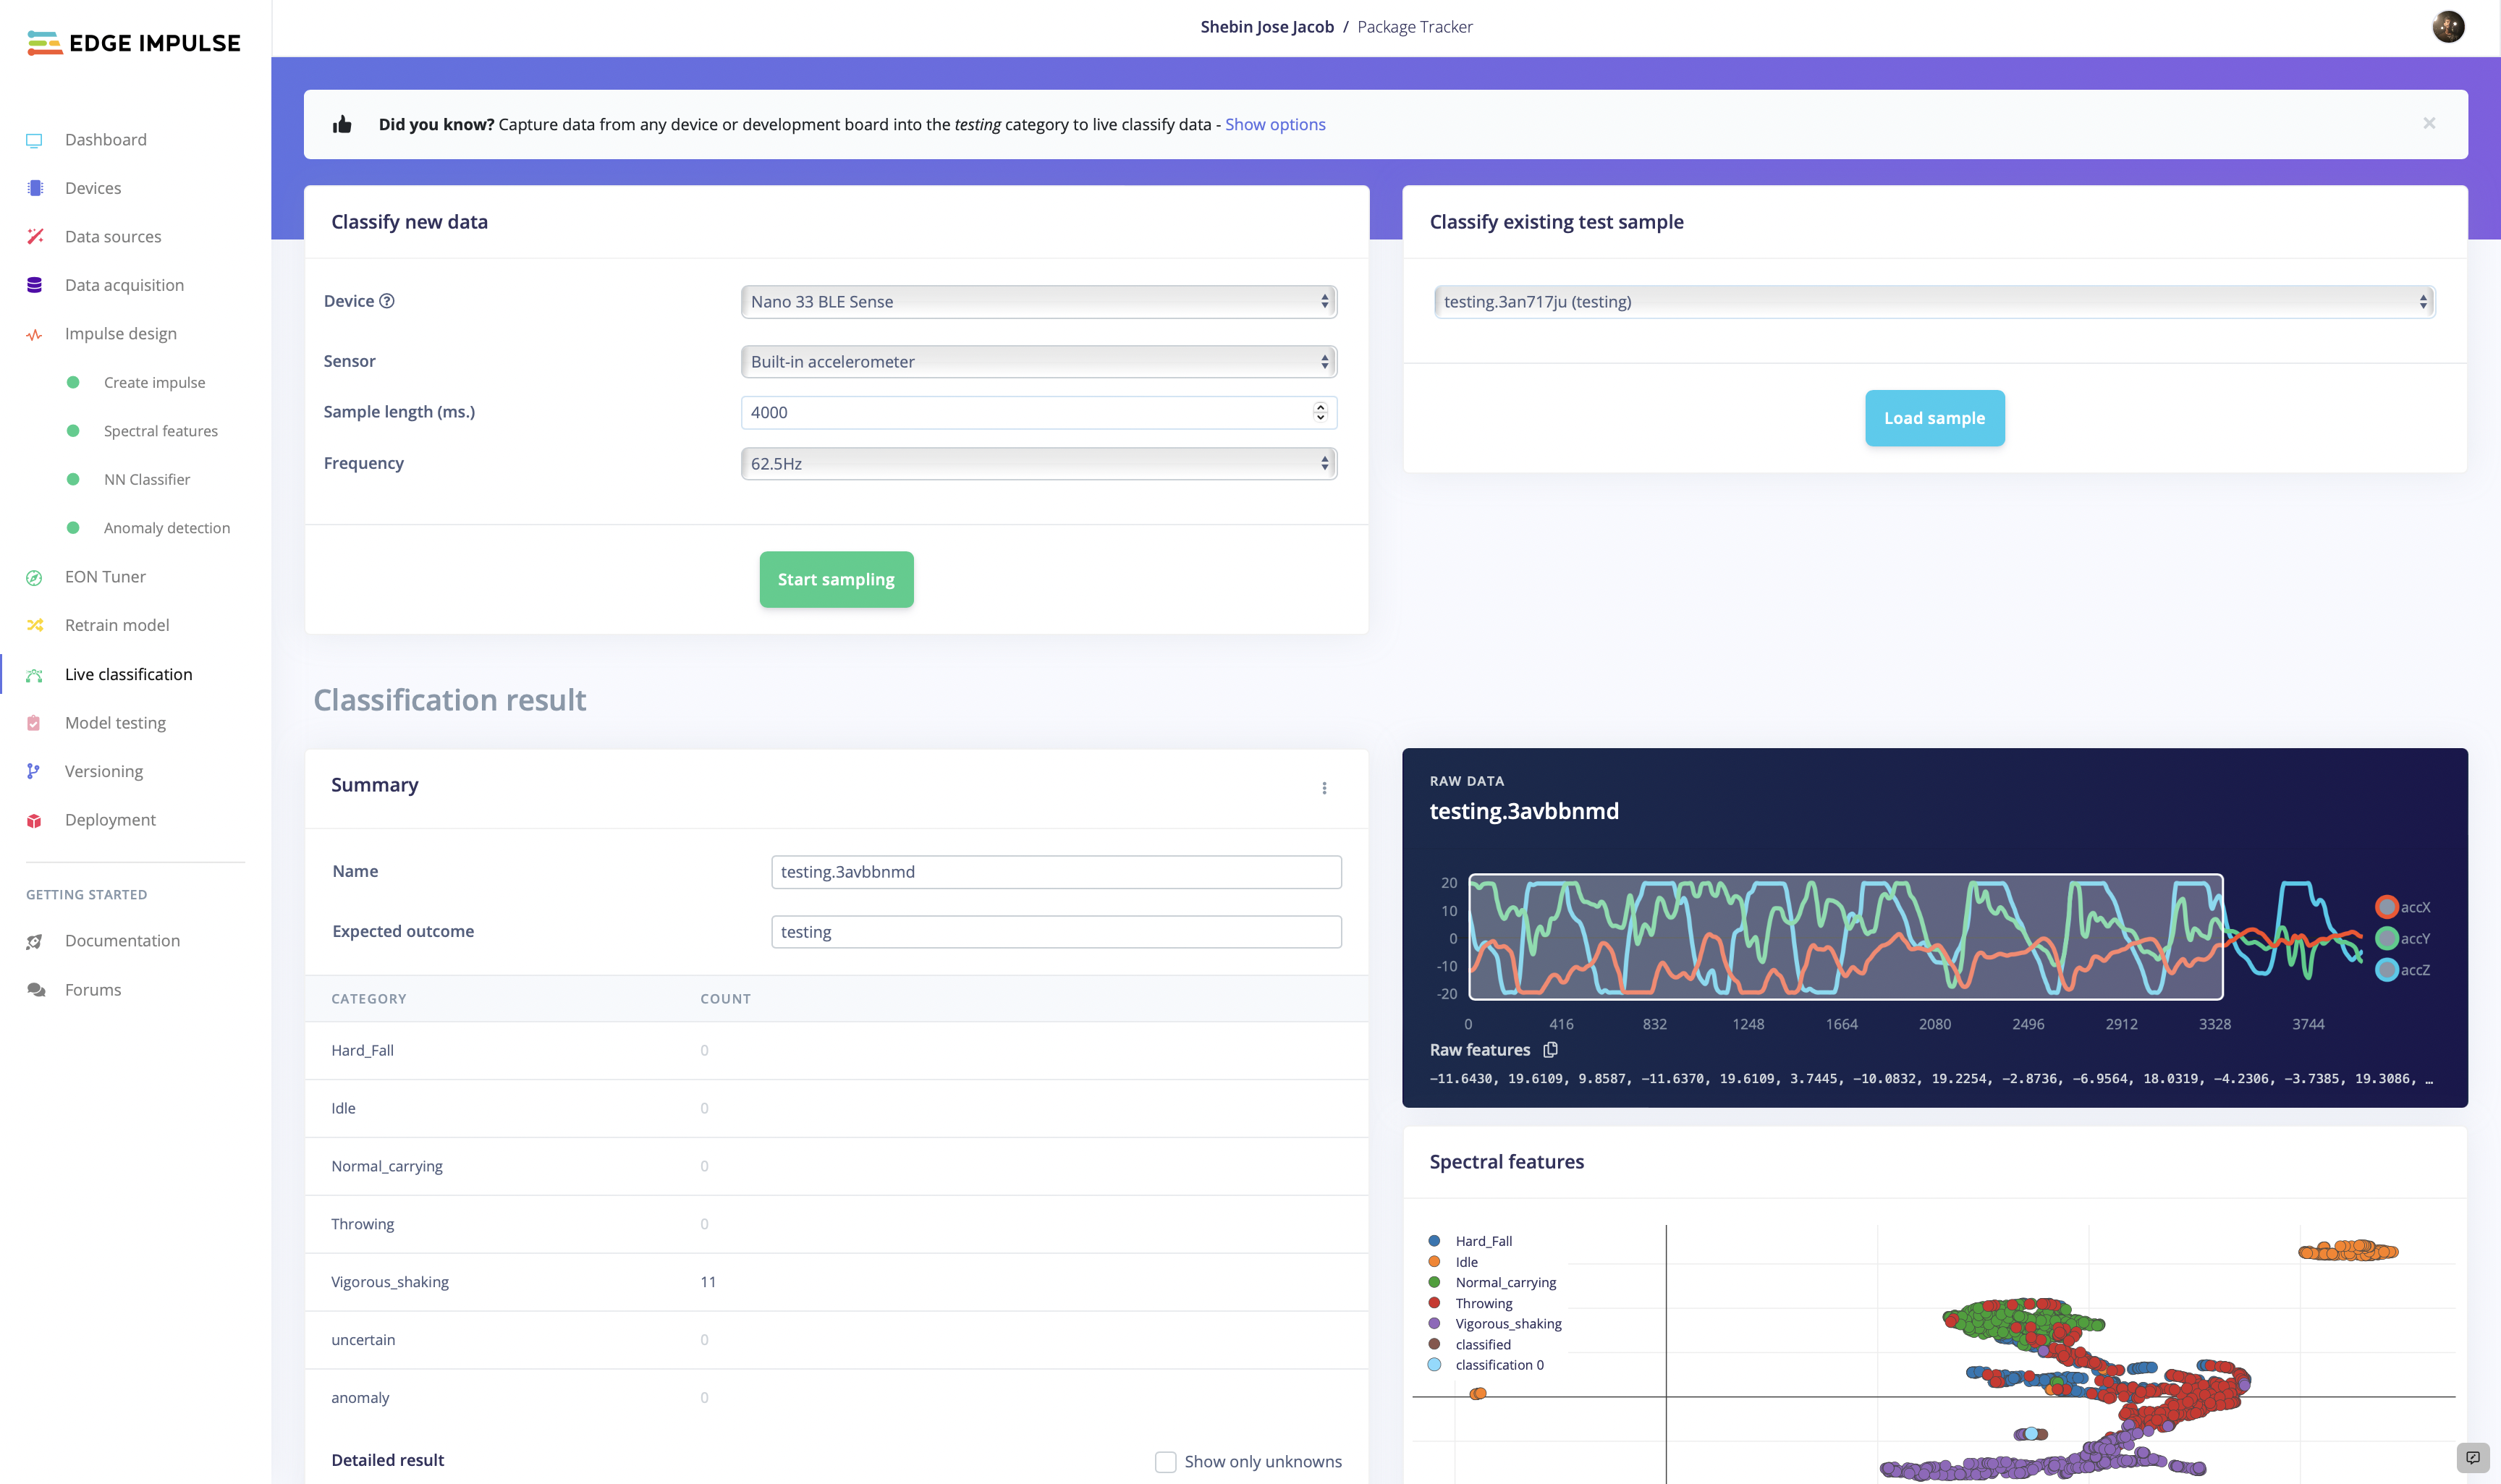
Task: Select the Impulse design icon
Action: [33, 332]
